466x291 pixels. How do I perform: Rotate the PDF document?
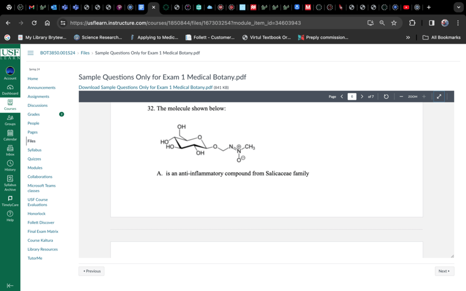pyautogui.click(x=386, y=97)
